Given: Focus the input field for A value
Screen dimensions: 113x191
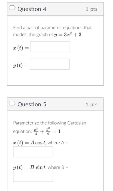Looking at the screenshot, I should point(33,152).
